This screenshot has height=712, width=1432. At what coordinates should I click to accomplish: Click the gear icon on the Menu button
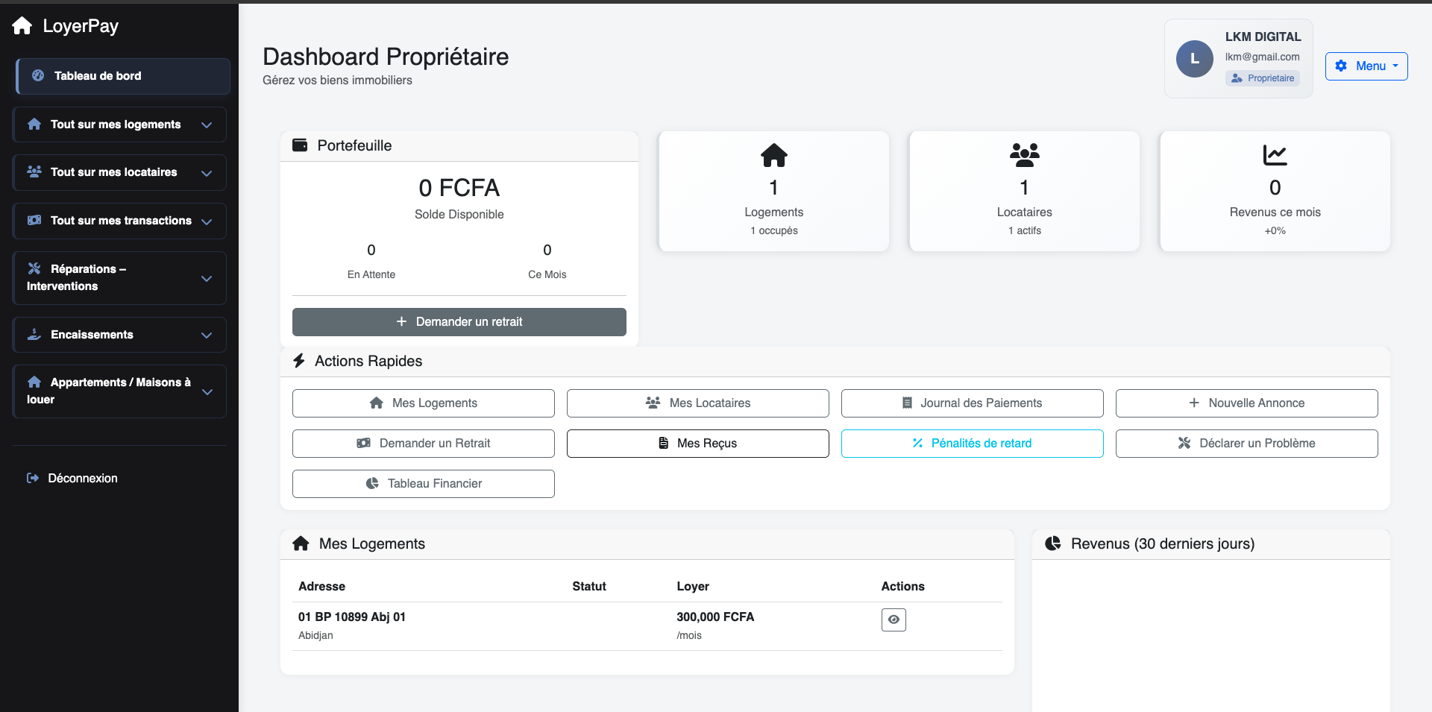click(x=1341, y=66)
